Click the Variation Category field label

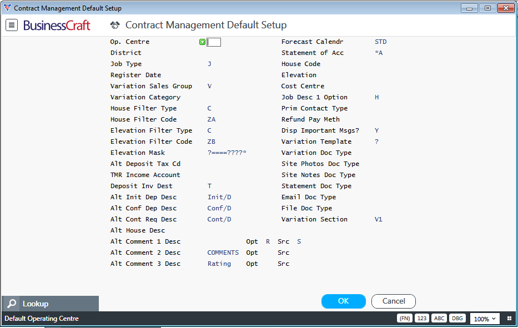(145, 97)
